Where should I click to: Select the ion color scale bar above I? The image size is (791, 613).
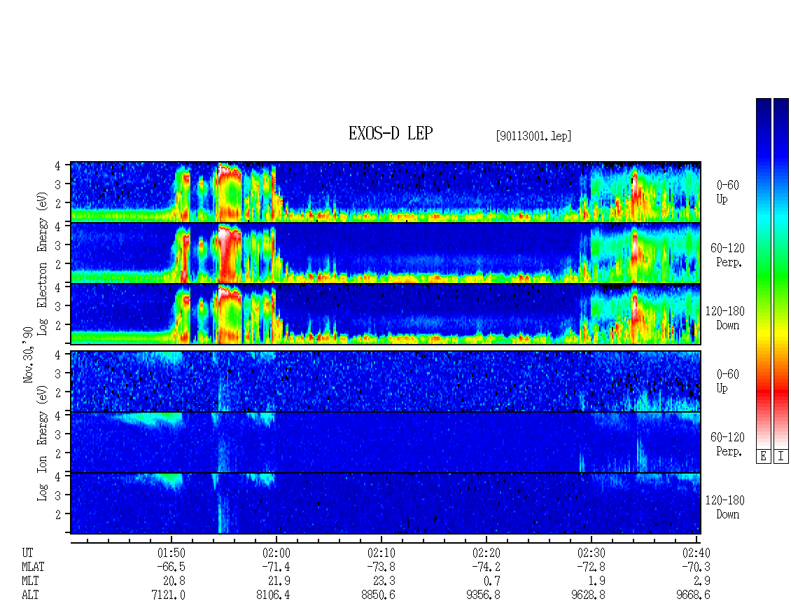point(781,273)
